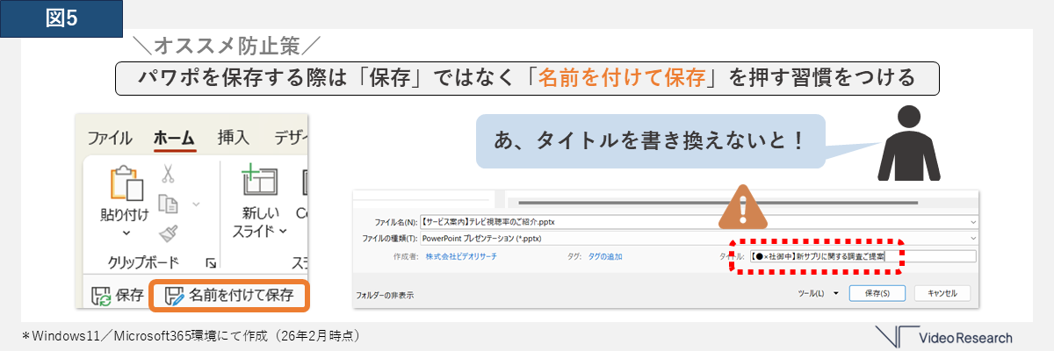Click 名前を付けて保存 in quick access bar
Image resolution: width=1054 pixels, height=351 pixels.
[228, 296]
